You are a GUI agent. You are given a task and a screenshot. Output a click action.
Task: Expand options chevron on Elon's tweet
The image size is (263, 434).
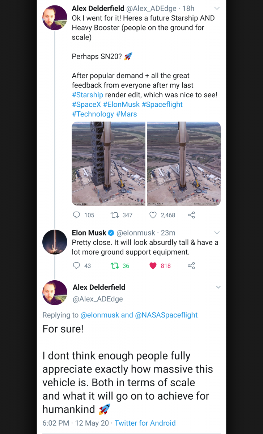[217, 233]
